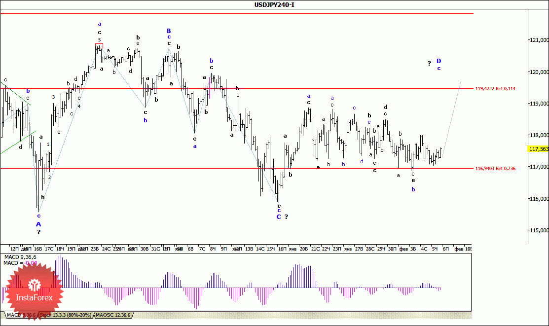Screen dimensions: 549x326
Task: Click the 17C date on time axis
Action: [x=49, y=249]
